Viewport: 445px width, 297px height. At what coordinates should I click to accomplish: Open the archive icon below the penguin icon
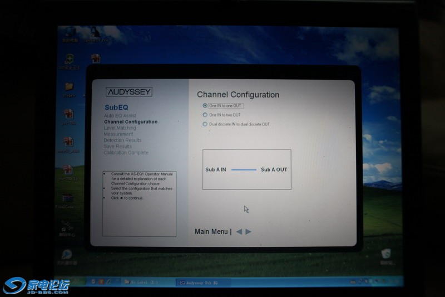click(x=96, y=59)
